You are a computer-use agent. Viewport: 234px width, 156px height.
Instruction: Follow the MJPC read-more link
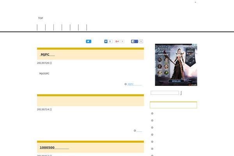[x=135, y=84]
